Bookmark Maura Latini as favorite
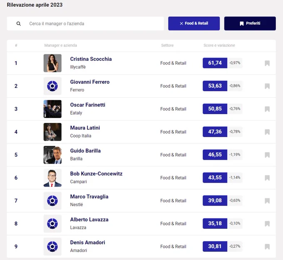283x260 pixels. point(267,132)
